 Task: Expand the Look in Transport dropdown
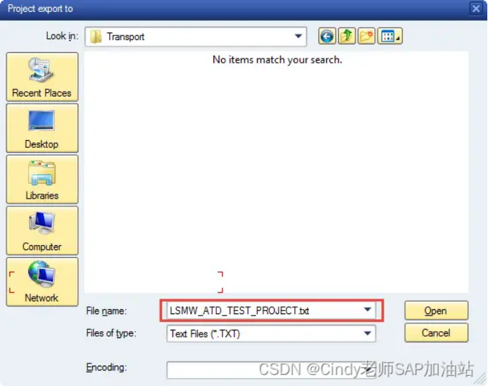tap(298, 37)
